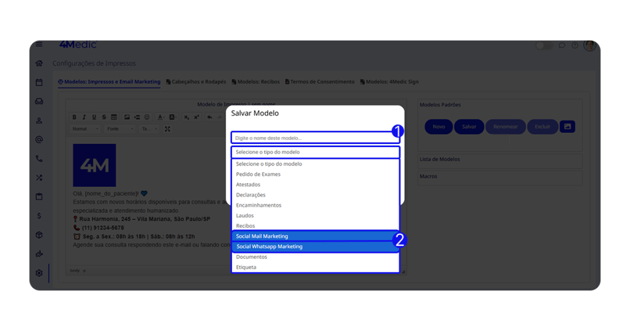Toggle the switch in the top header

pos(544,46)
